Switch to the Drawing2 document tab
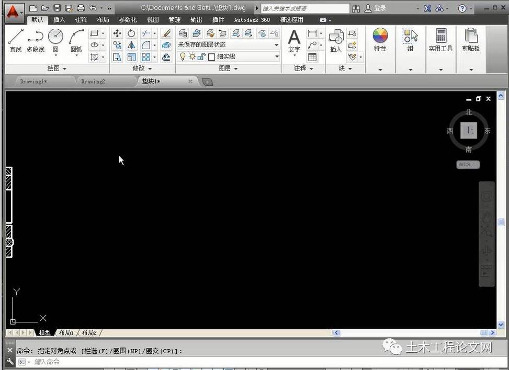509x370 pixels. click(93, 82)
